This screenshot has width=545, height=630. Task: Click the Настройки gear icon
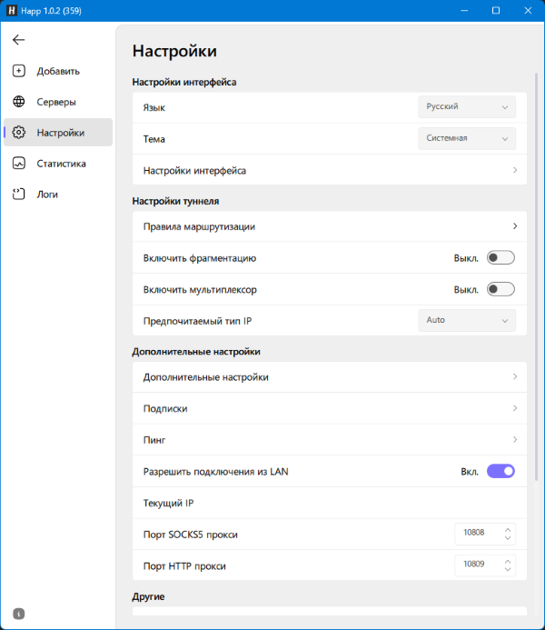(19, 133)
